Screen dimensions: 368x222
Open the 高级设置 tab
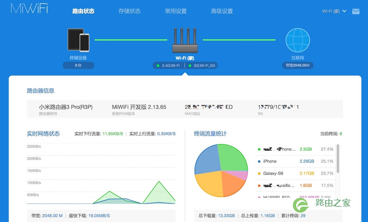coord(222,11)
